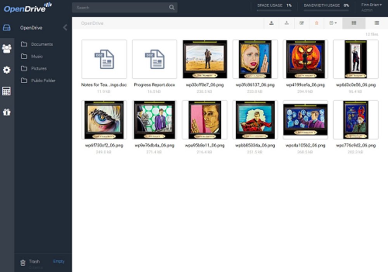The image size is (388, 272).
Task: Open the Public Folder
Action: pyautogui.click(x=38, y=81)
